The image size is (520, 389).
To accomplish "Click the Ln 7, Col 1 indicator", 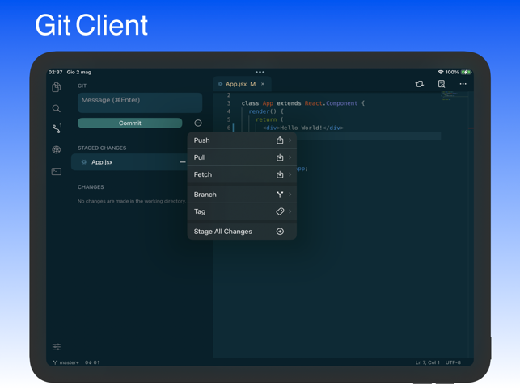I will (x=428, y=362).
